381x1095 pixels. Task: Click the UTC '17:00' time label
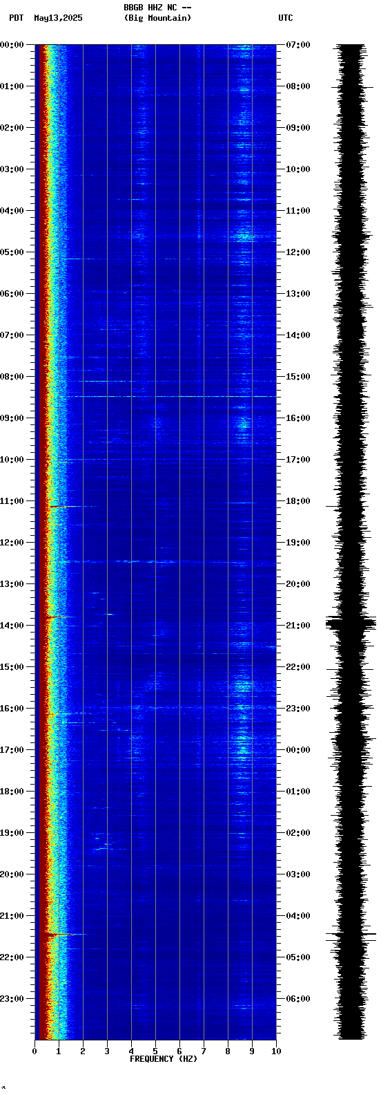point(298,460)
